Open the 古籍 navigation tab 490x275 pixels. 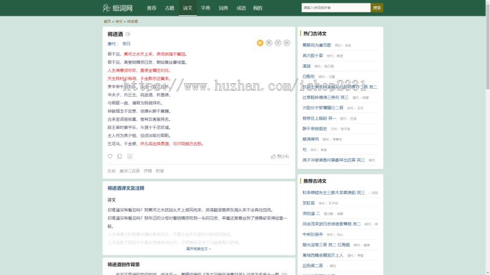(169, 8)
